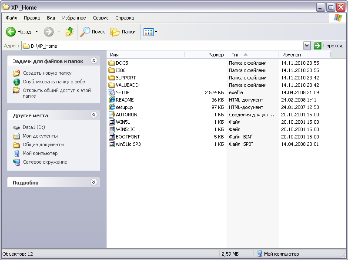The image size is (348, 260).
Task: Click the Переход go button
Action: pyautogui.click(x=328, y=46)
